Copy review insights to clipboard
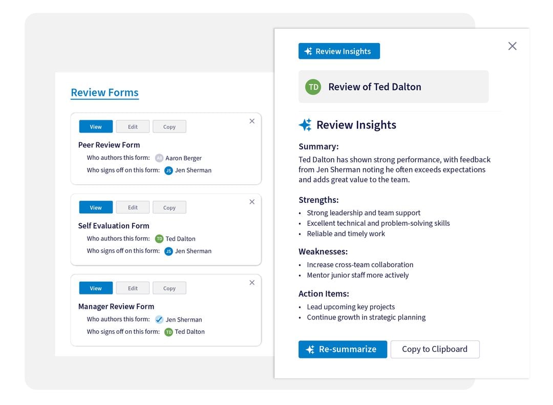This screenshot has width=553, height=405. pyautogui.click(x=435, y=349)
